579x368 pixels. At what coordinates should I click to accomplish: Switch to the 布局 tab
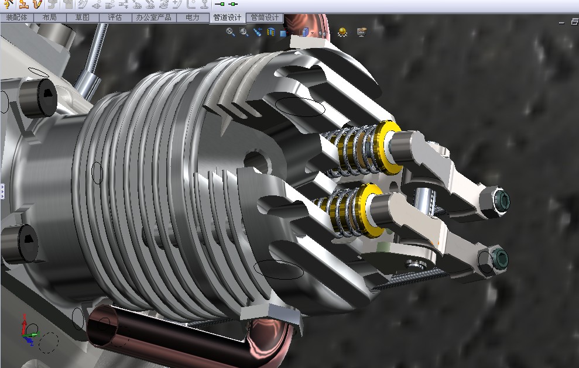(x=50, y=18)
